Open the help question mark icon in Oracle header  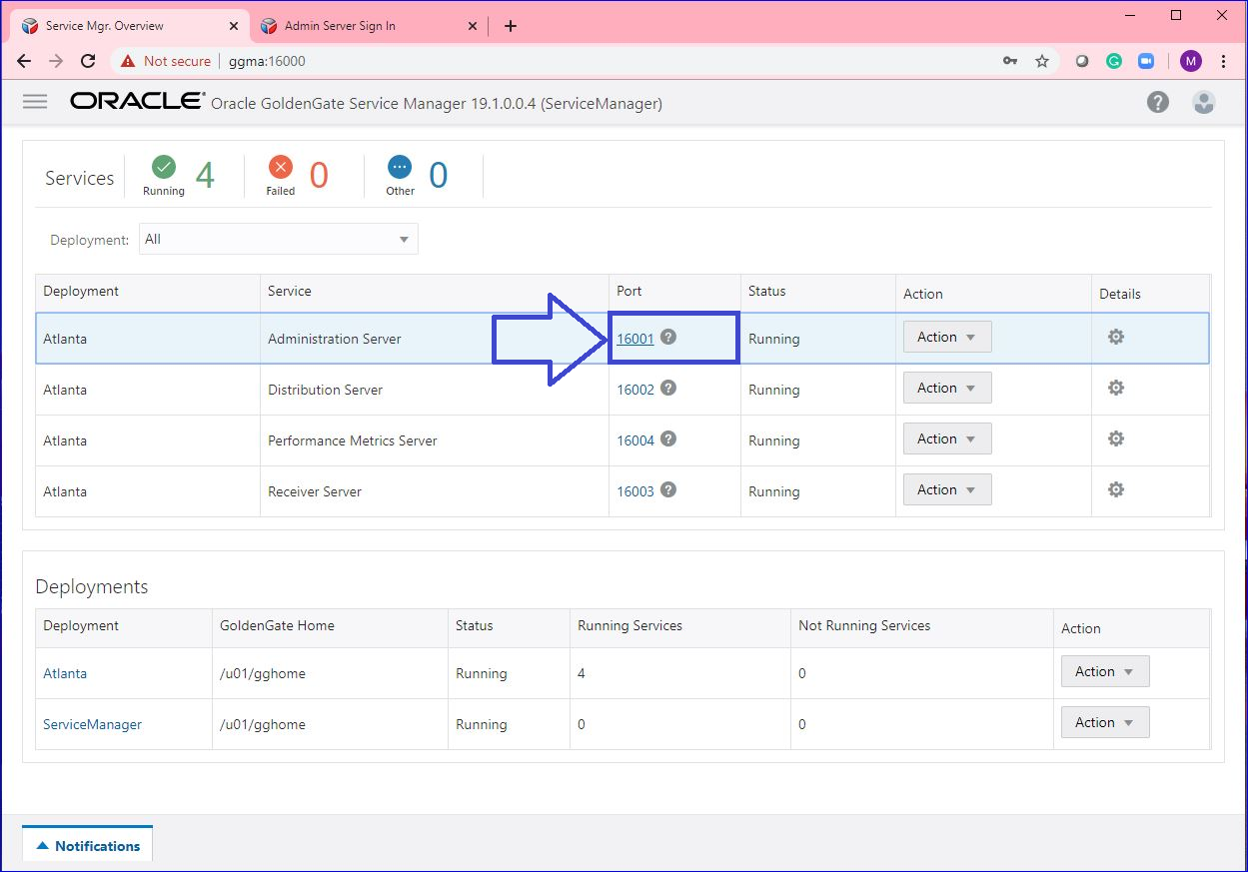click(1158, 102)
